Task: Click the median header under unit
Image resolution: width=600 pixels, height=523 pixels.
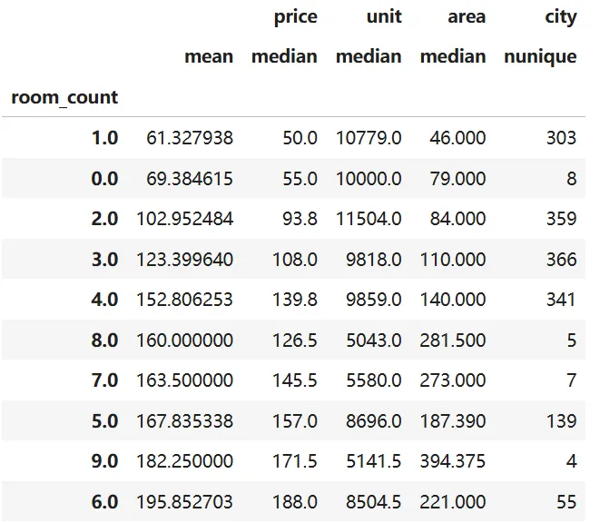Action: pos(369,56)
